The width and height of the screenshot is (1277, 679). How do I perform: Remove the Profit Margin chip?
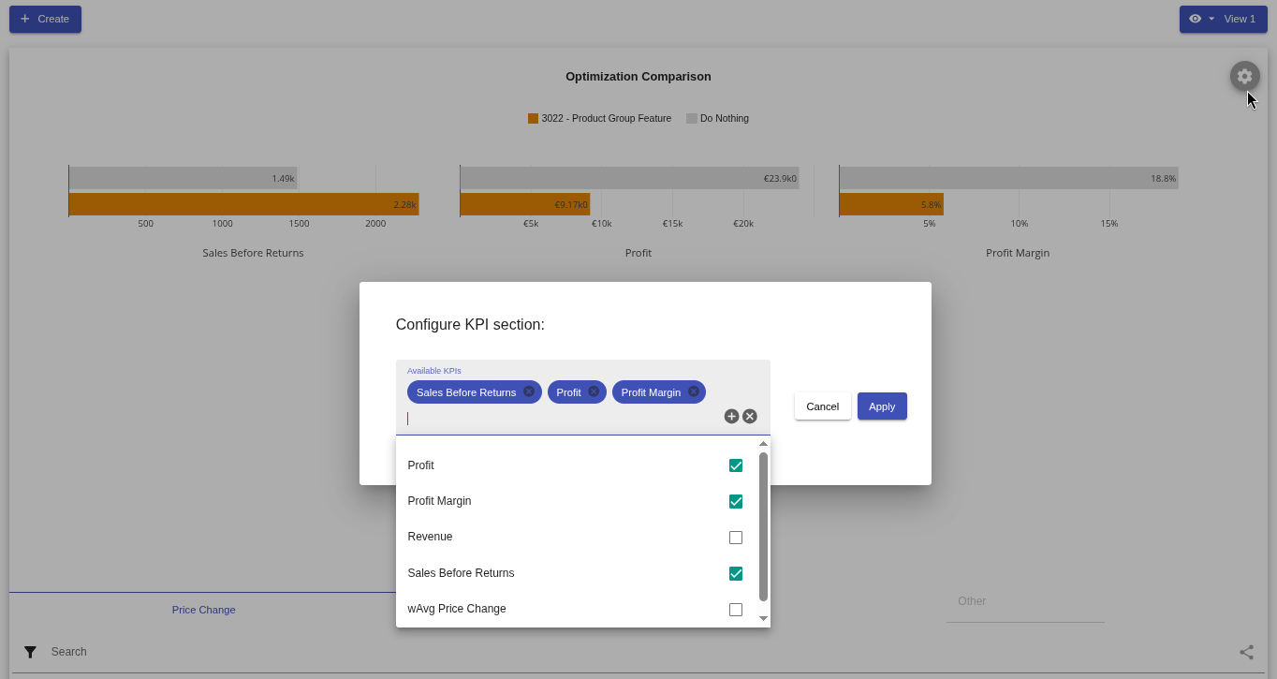pyautogui.click(x=694, y=391)
